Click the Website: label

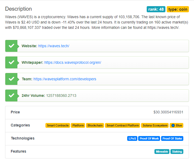click(x=29, y=46)
